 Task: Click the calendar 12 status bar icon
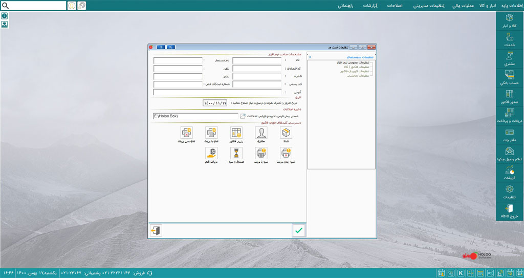tap(510, 273)
